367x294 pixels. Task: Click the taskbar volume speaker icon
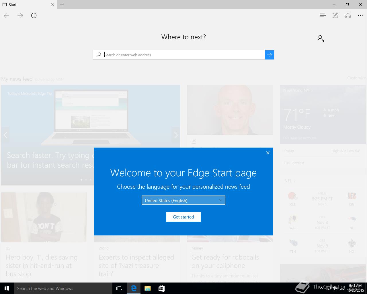(x=335, y=288)
